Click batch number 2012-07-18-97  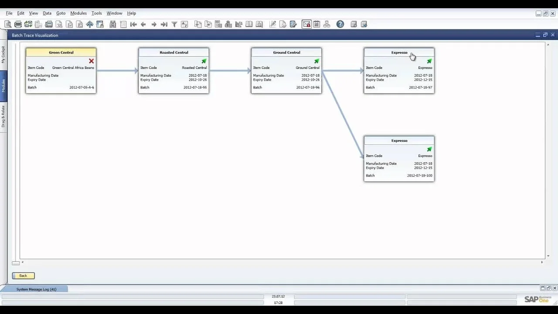coord(420,88)
